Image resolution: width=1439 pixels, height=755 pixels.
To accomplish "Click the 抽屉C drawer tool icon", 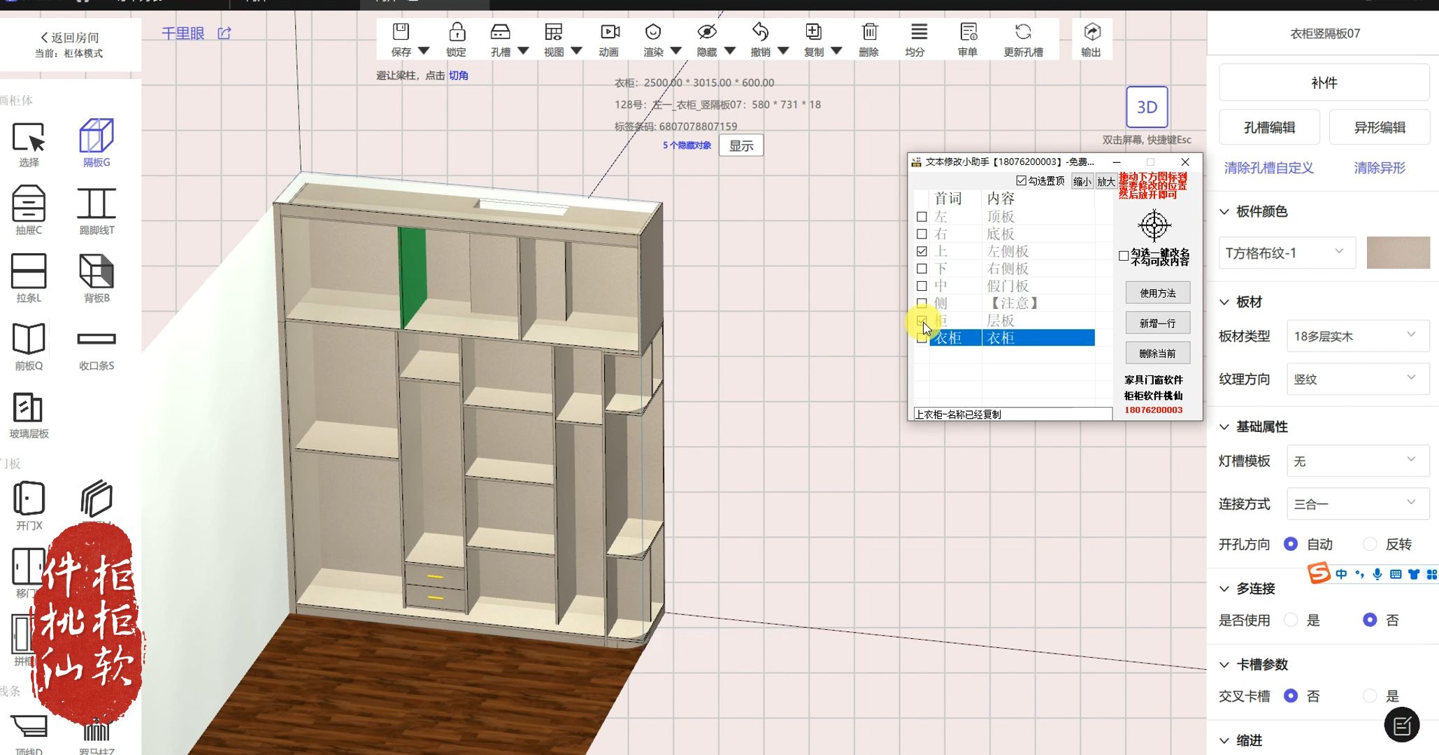I will coord(29,204).
